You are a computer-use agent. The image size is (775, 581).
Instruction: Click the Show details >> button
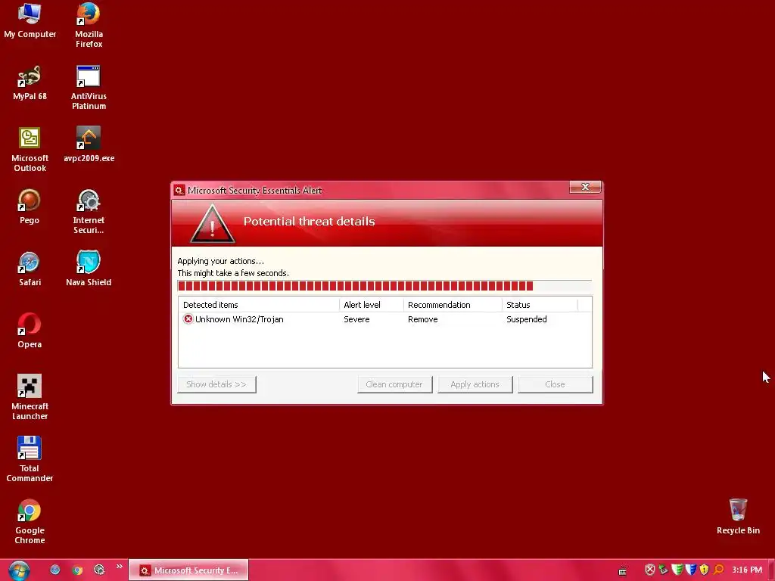(216, 384)
